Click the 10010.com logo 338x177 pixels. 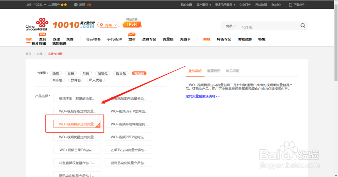(x=74, y=25)
